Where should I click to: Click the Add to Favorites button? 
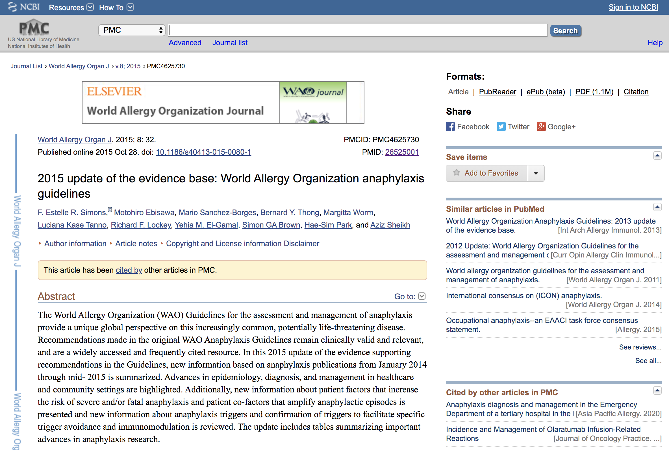coord(487,173)
